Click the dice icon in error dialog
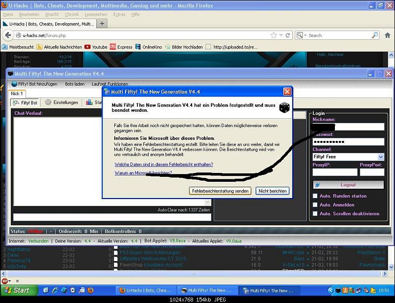 tap(284, 107)
